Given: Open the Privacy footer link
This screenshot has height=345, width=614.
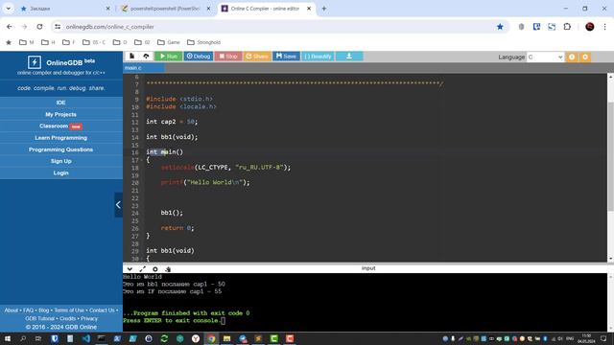Looking at the screenshot, I should [x=89, y=319].
